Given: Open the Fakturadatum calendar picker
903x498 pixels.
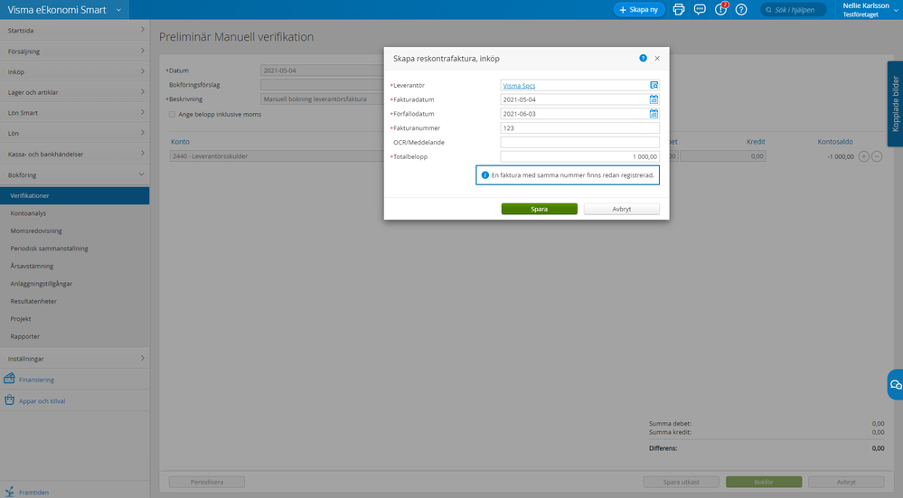Looking at the screenshot, I should click(x=654, y=99).
